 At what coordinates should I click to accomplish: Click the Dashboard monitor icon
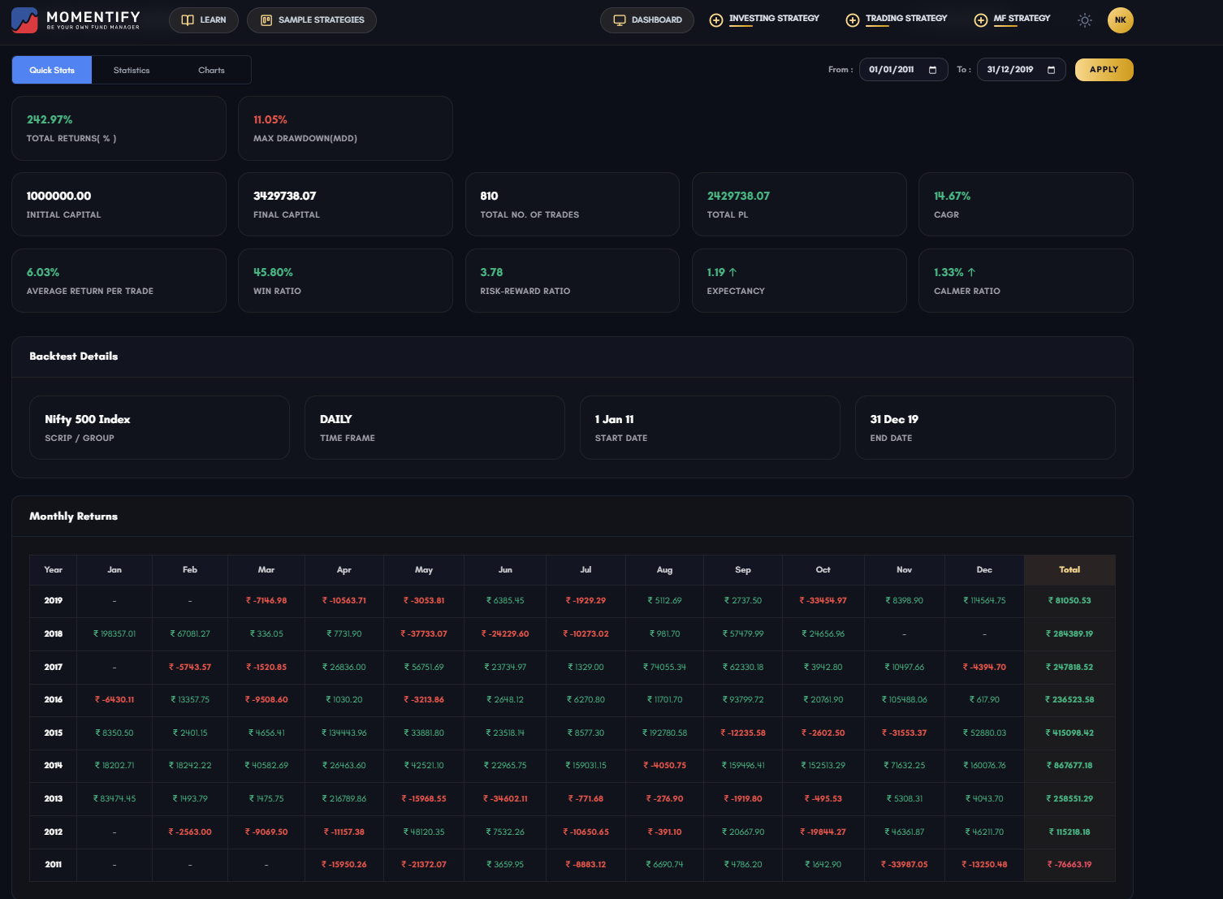pyautogui.click(x=620, y=20)
